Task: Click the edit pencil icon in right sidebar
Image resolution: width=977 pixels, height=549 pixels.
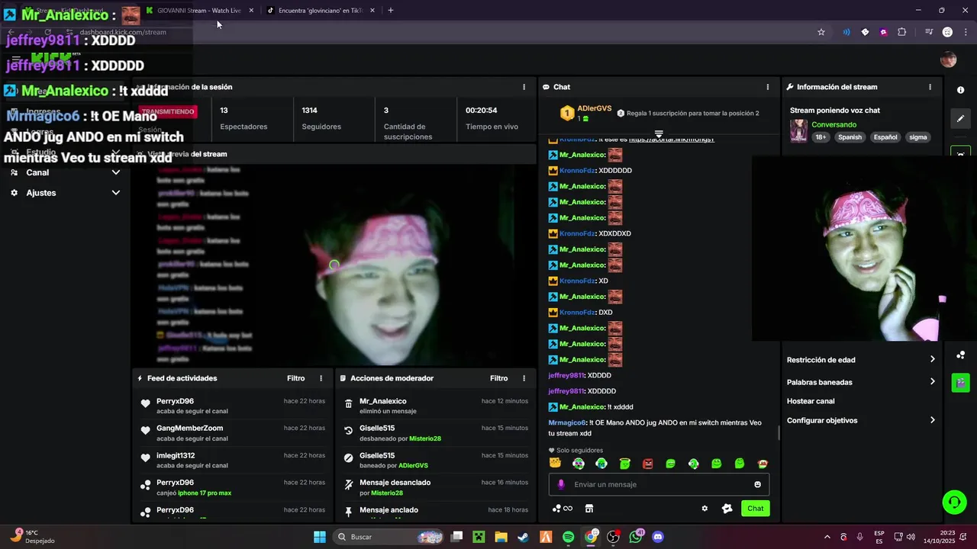Action: pyautogui.click(x=960, y=118)
